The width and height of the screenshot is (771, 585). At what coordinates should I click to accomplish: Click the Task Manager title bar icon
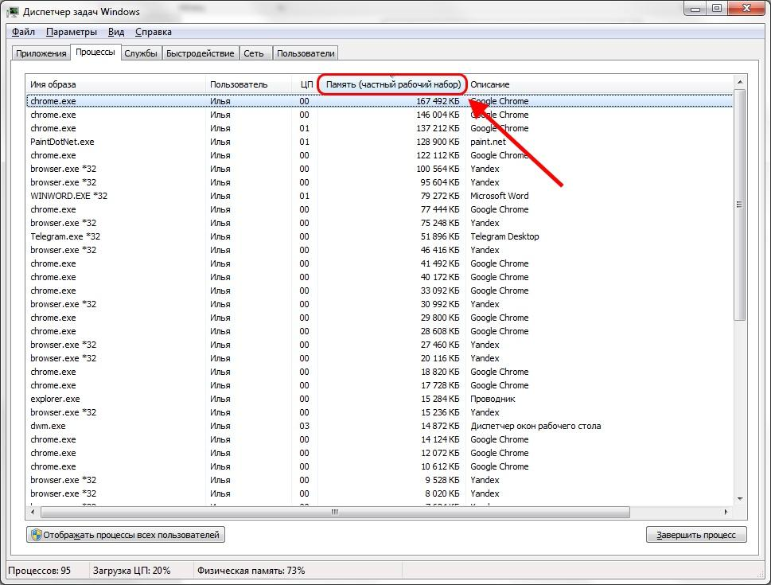pyautogui.click(x=14, y=11)
